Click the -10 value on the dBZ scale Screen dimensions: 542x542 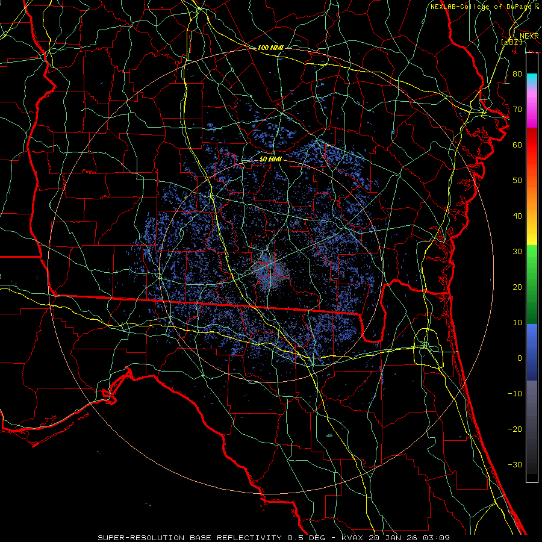(515, 394)
